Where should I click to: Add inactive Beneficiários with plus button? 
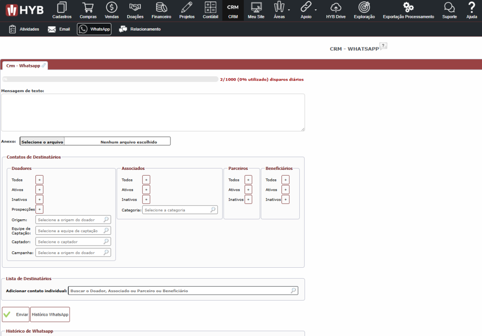[285, 200]
